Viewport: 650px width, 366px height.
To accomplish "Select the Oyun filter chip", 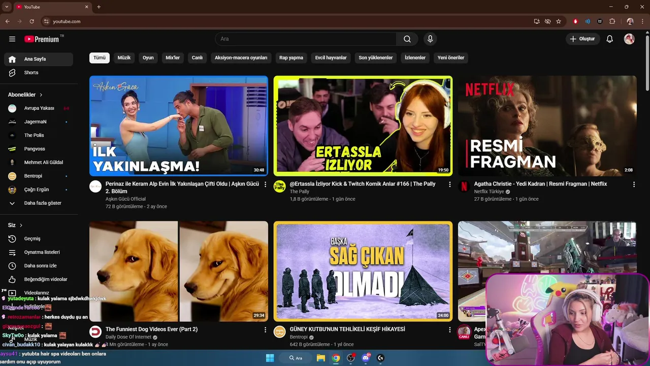I will tap(148, 58).
